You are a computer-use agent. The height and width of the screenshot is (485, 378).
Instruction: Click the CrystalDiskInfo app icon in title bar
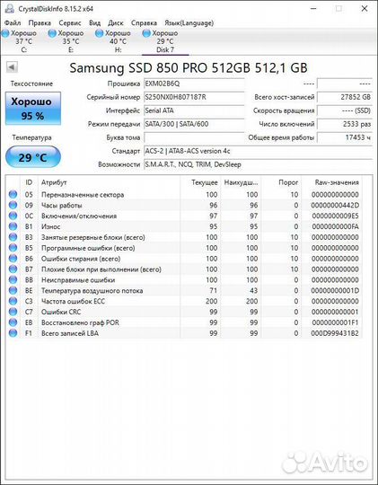[x=9, y=8]
